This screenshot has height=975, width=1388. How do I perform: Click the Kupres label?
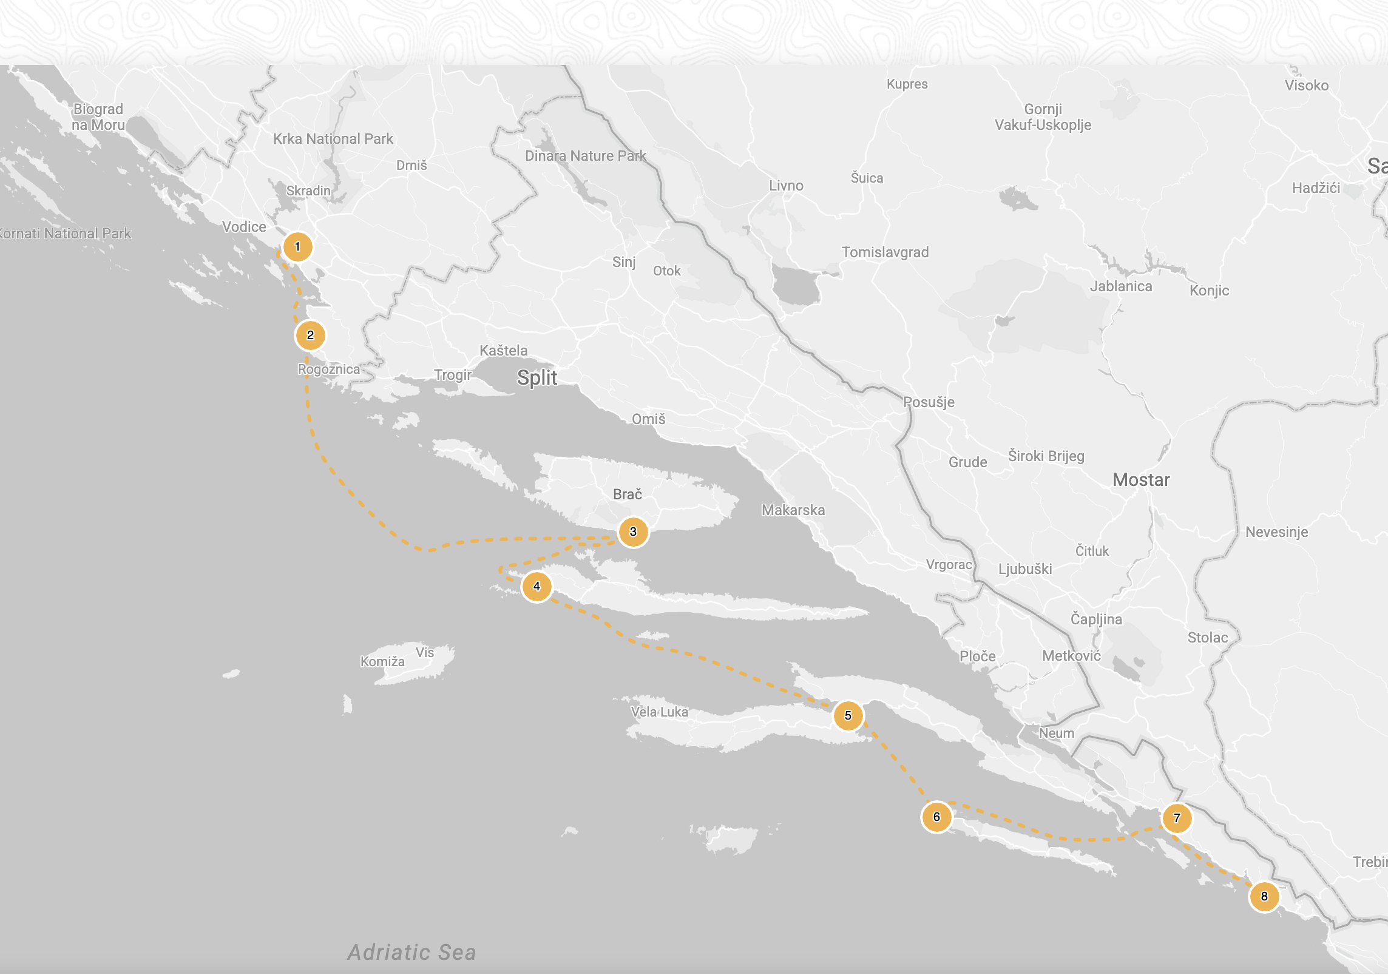tap(907, 84)
